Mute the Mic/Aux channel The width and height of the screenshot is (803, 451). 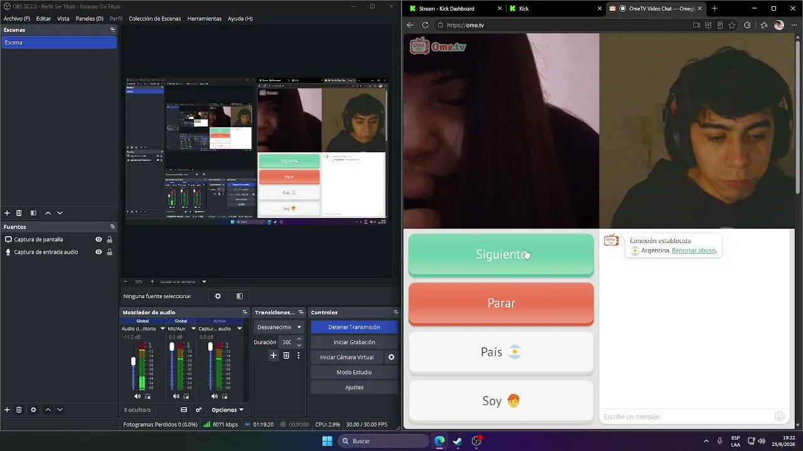coord(176,397)
